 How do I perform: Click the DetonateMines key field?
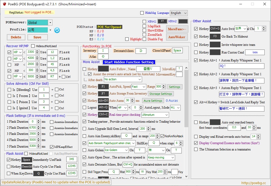tap(141, 51)
